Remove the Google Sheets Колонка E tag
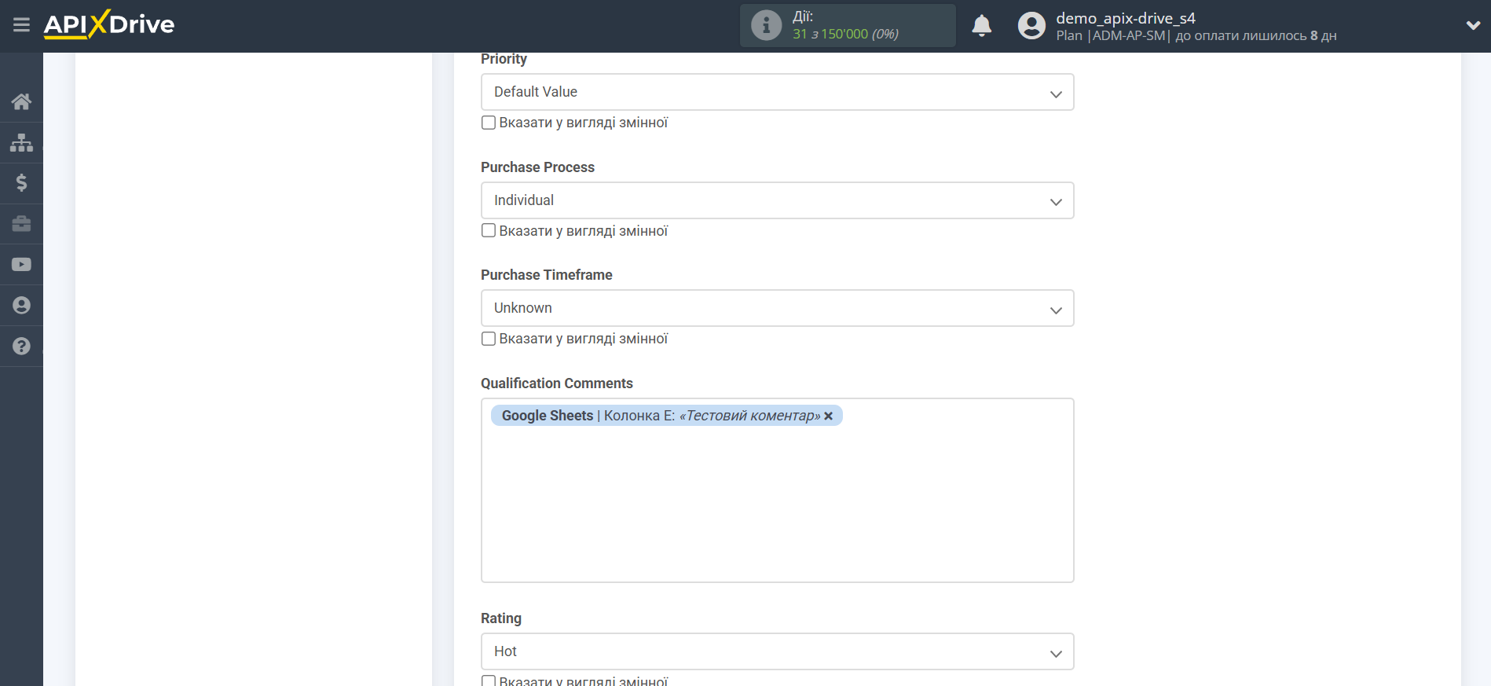Screen dimensions: 1491x686 (828, 416)
